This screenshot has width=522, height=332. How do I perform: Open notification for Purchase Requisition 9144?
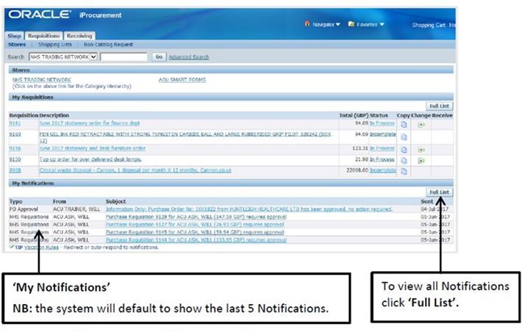pos(196,240)
